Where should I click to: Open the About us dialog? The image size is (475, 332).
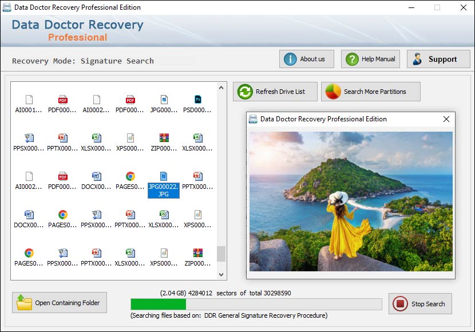click(306, 59)
